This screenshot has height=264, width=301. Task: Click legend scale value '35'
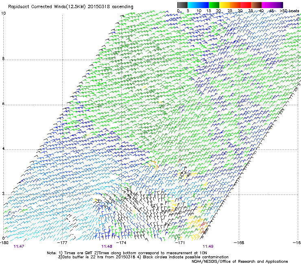tap(251, 11)
